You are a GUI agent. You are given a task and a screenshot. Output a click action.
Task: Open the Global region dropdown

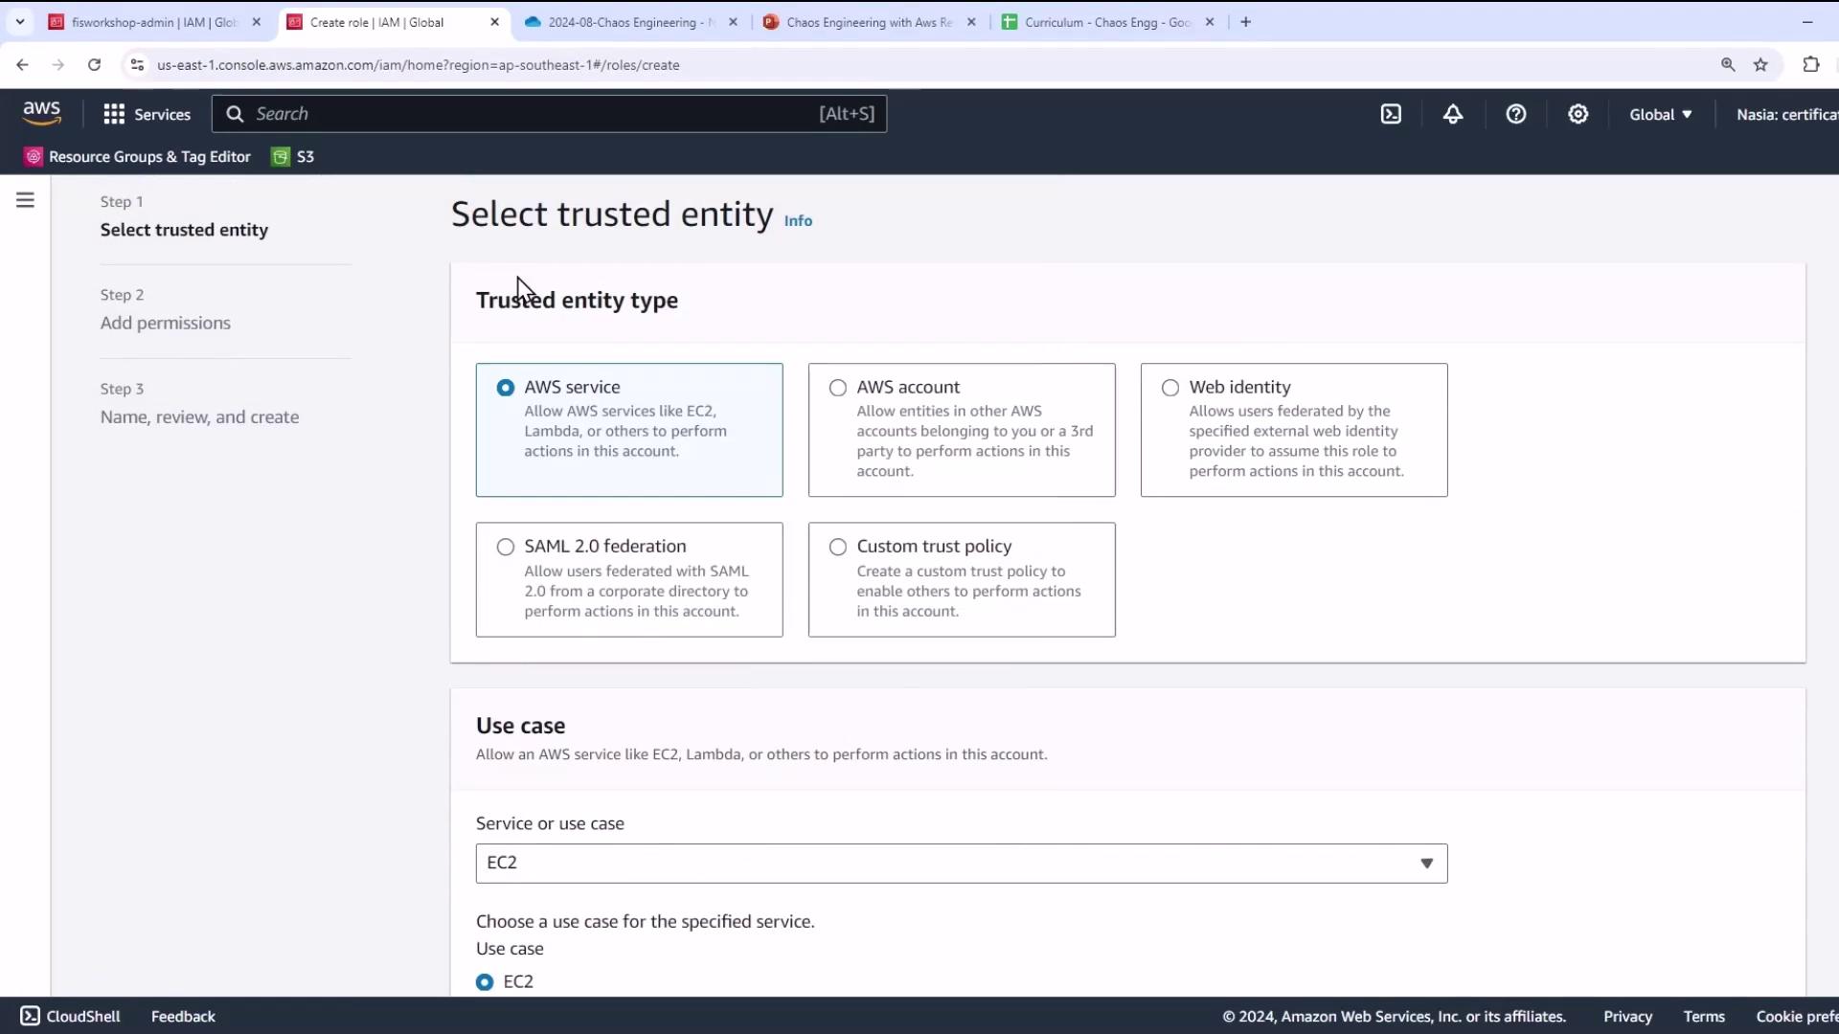click(x=1660, y=114)
